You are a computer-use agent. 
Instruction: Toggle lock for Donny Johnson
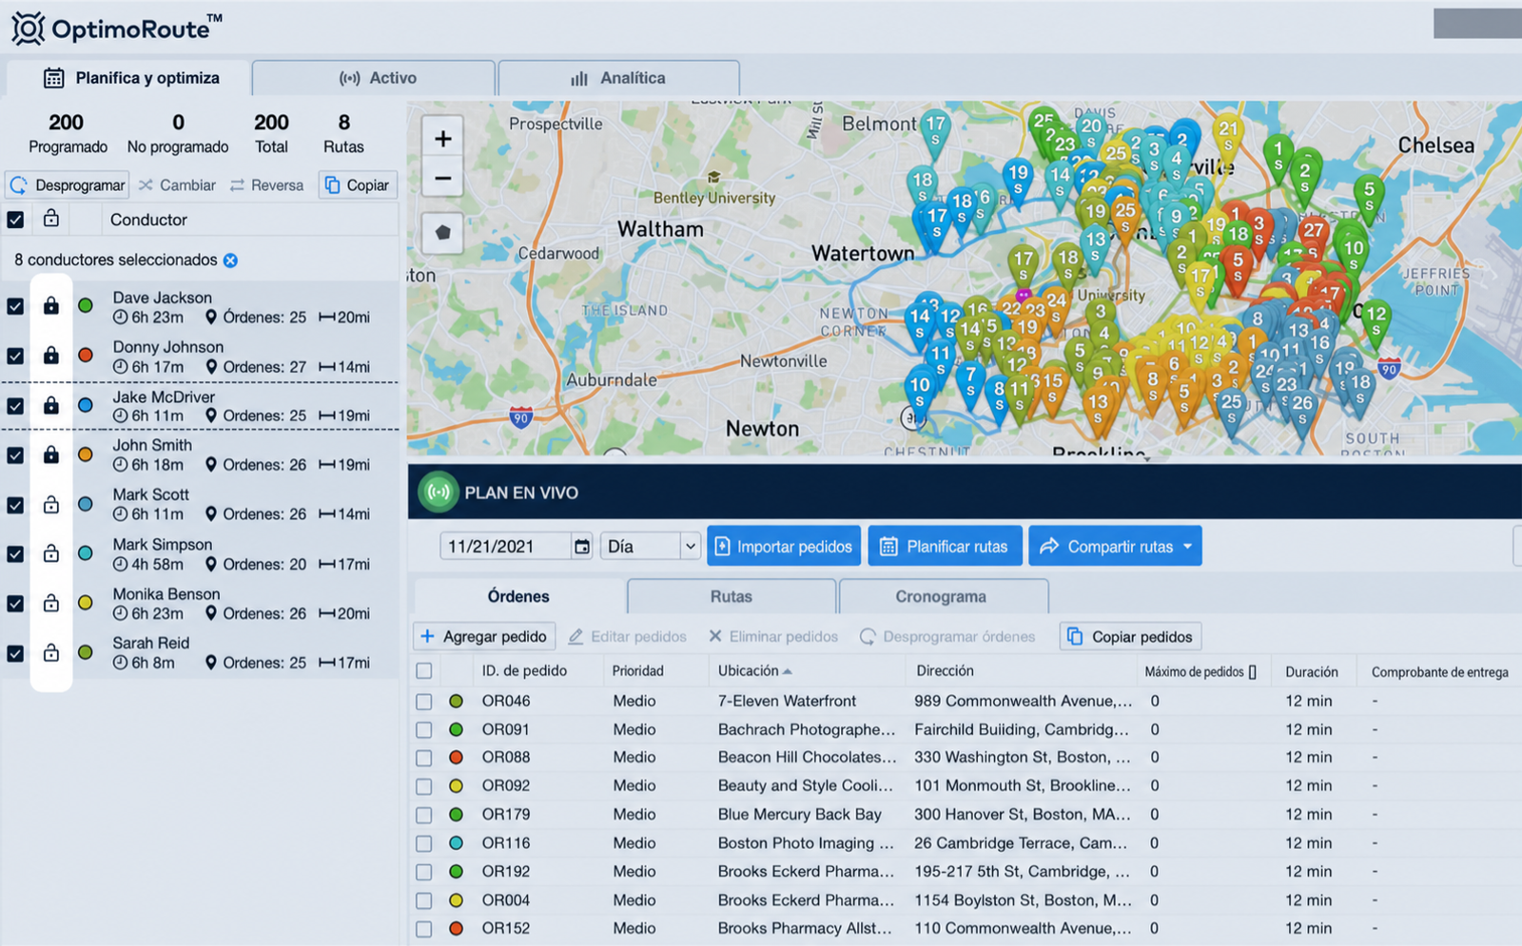click(x=51, y=355)
